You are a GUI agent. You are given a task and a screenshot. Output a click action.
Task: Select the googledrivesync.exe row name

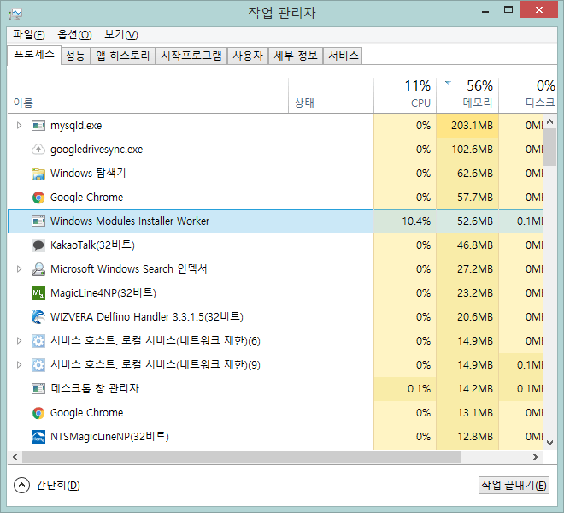(97, 149)
